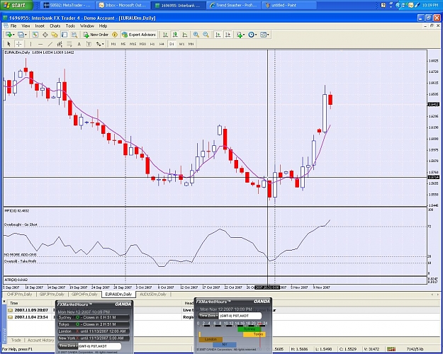Set timeframe to M1
This screenshot has height=354, width=443.
(113, 44)
